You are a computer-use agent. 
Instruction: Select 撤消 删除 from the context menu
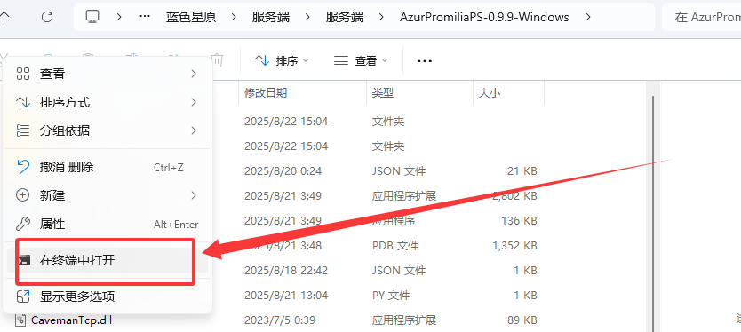tap(108, 167)
